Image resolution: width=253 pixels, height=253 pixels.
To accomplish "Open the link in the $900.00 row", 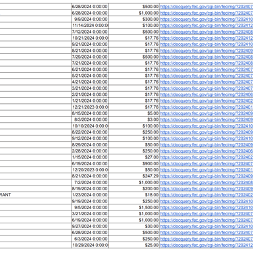I will point(206,163).
